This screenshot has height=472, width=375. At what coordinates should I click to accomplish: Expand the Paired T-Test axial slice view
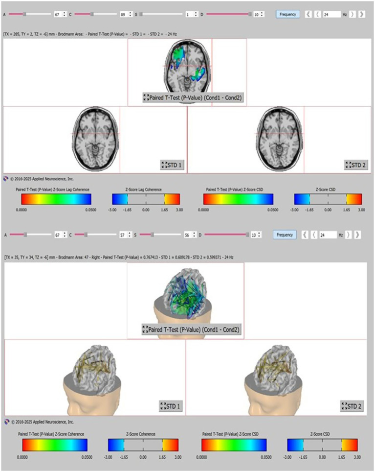pyautogui.click(x=192, y=97)
